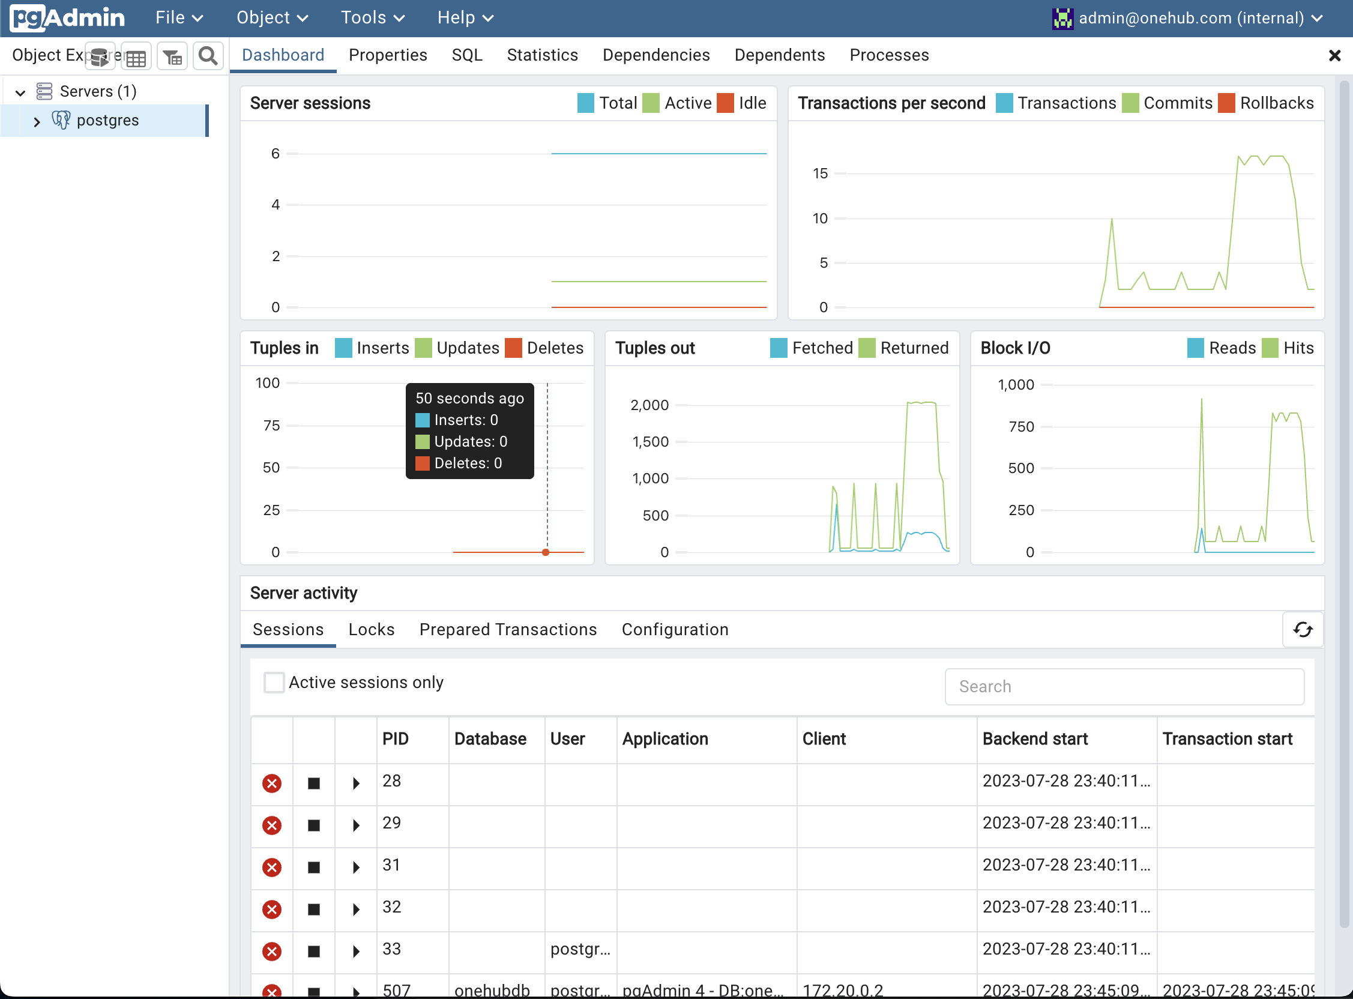
Task: Terminate session with PID 28
Action: pos(271,783)
